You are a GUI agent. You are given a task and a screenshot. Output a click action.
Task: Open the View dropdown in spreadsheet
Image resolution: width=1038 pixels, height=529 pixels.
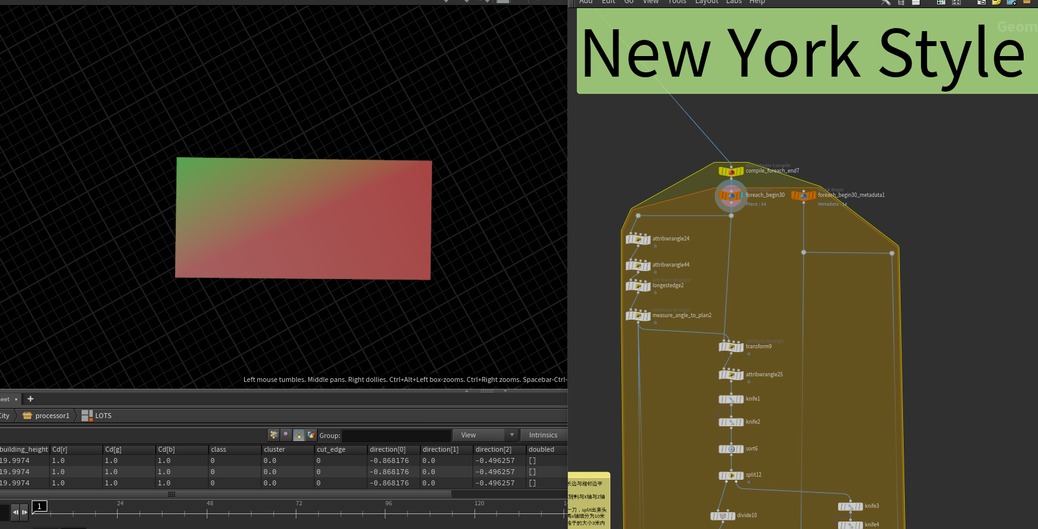tap(486, 435)
